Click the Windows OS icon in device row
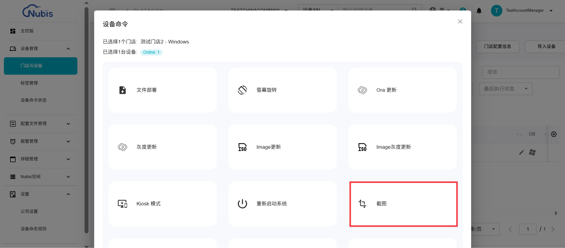Screen dimensions: 565x248 pyautogui.click(x=532, y=152)
